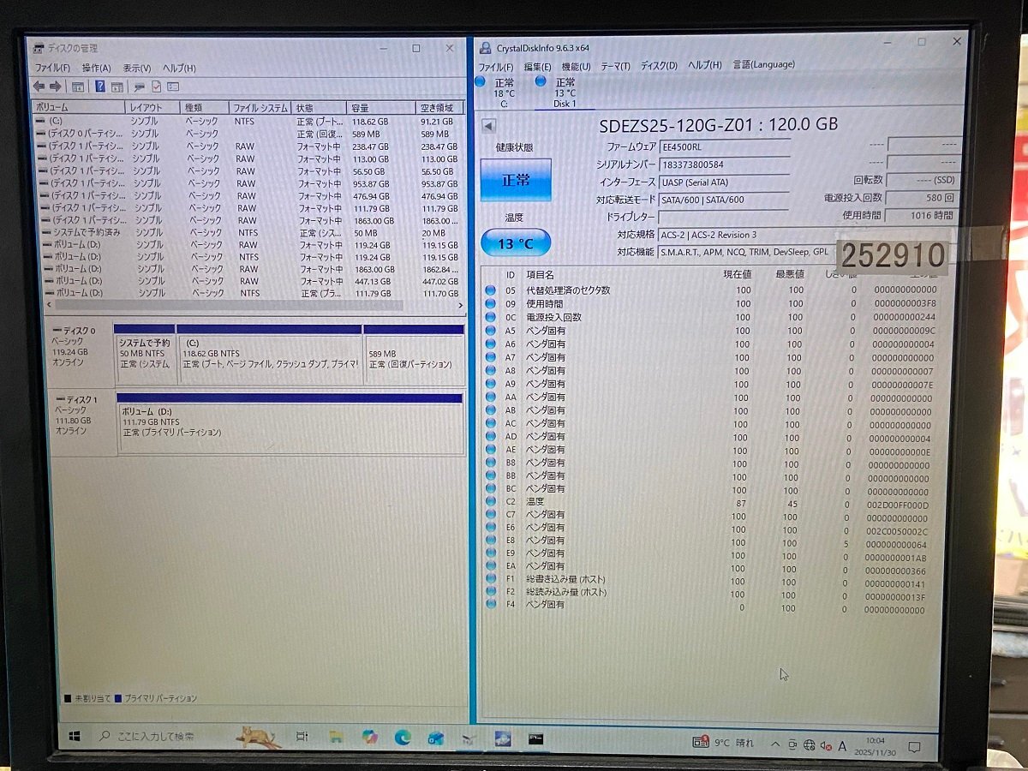Open ディスク(D) menu in CrystalDiskInfo

click(659, 65)
